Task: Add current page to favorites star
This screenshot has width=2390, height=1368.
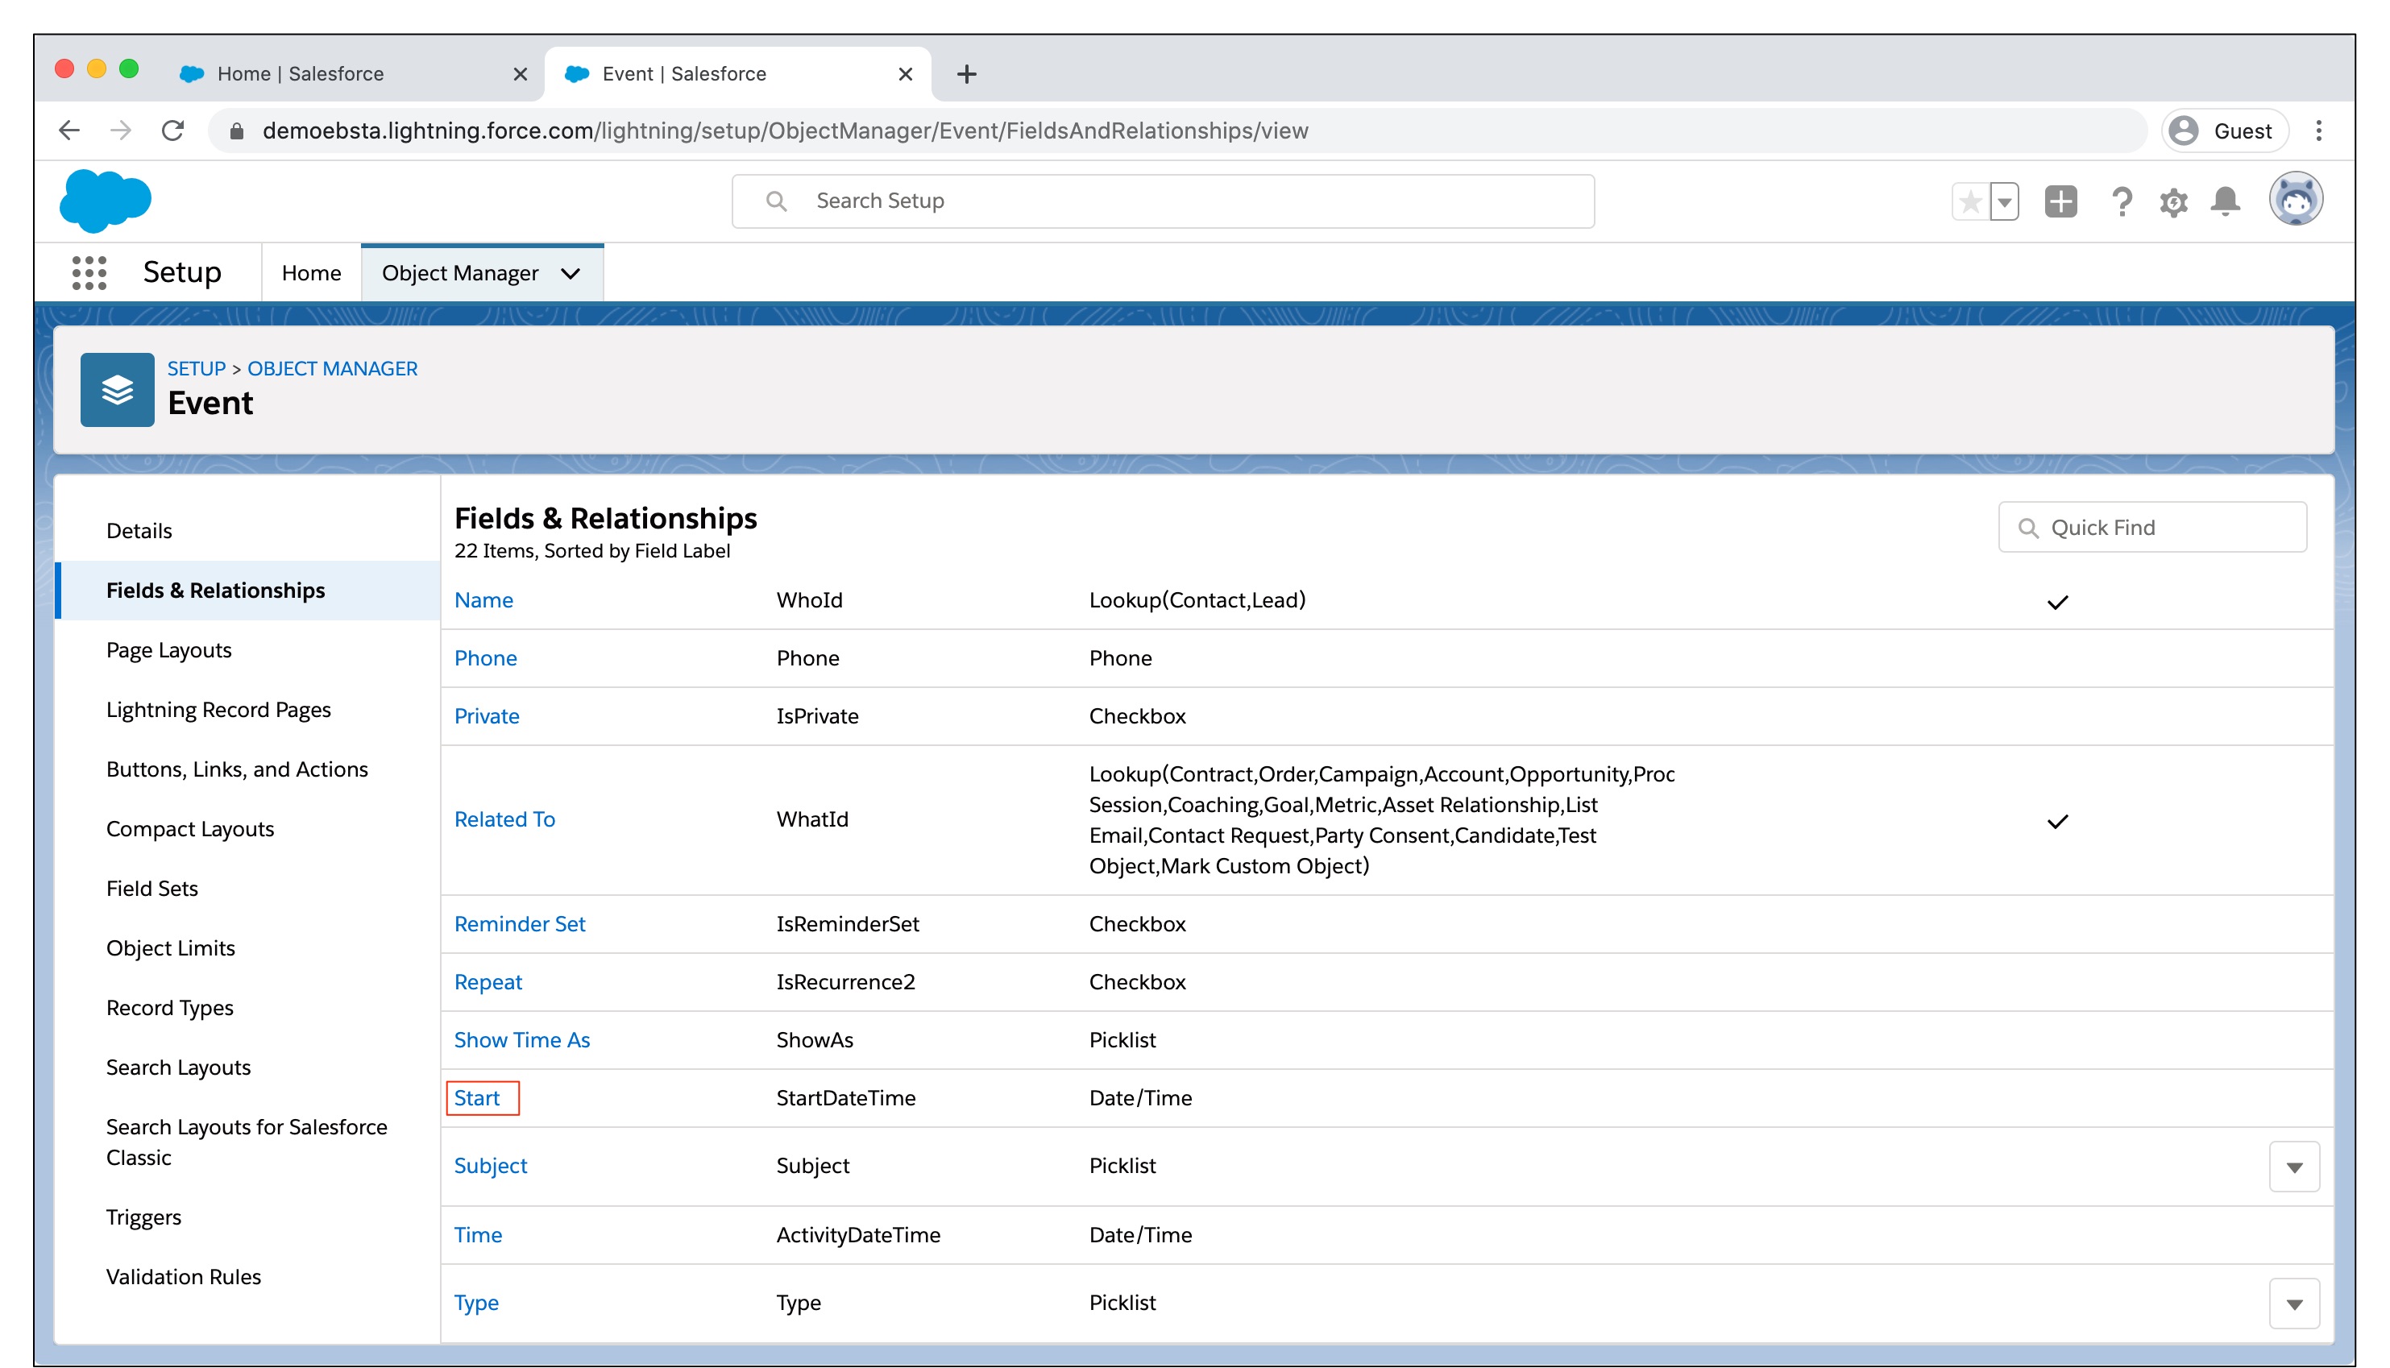Action: coord(1971,201)
